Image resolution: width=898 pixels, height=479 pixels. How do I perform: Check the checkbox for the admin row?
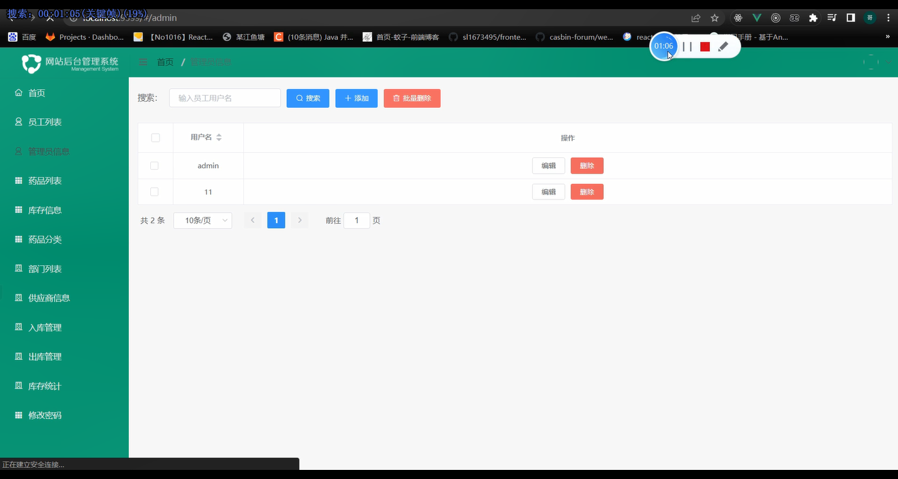pyautogui.click(x=155, y=166)
